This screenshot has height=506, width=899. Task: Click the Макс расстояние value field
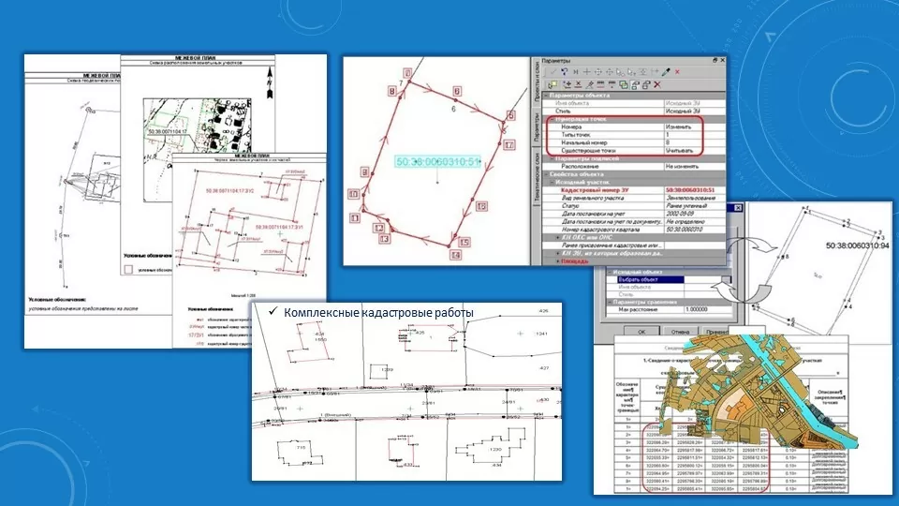[x=708, y=309]
